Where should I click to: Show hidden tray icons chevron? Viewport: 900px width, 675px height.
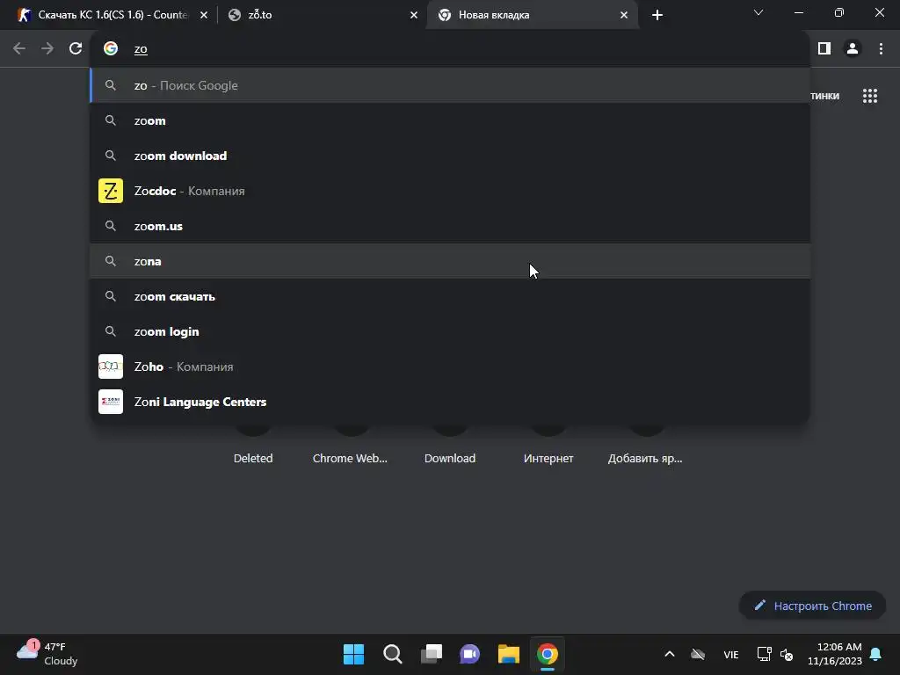point(669,654)
